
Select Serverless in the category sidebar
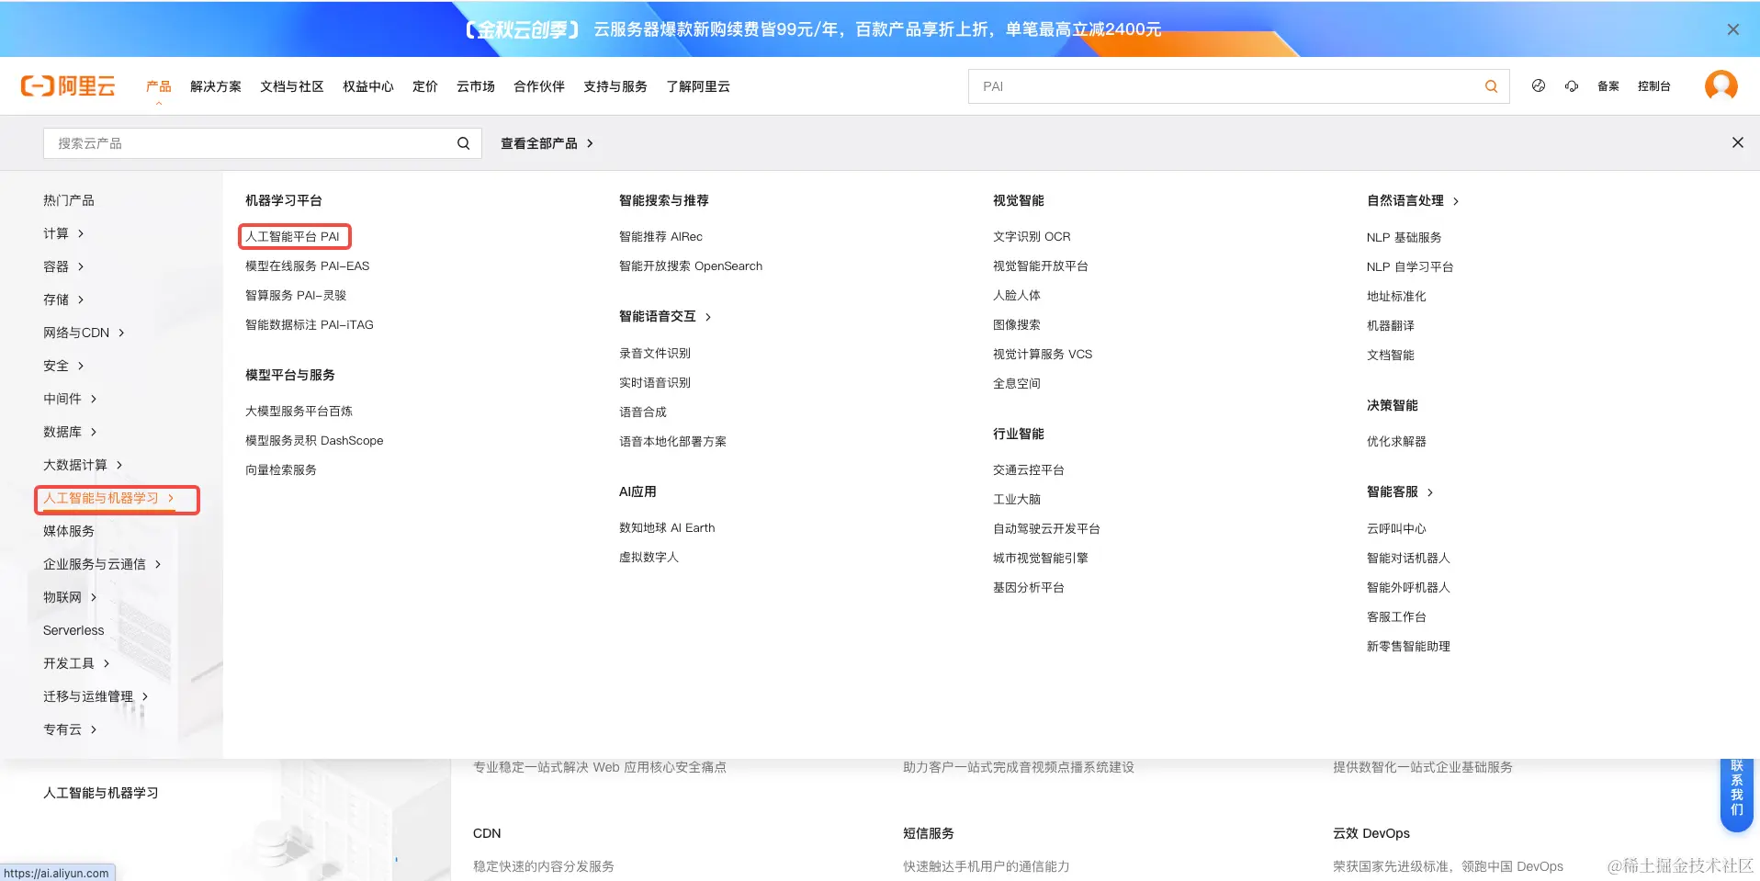[73, 630]
